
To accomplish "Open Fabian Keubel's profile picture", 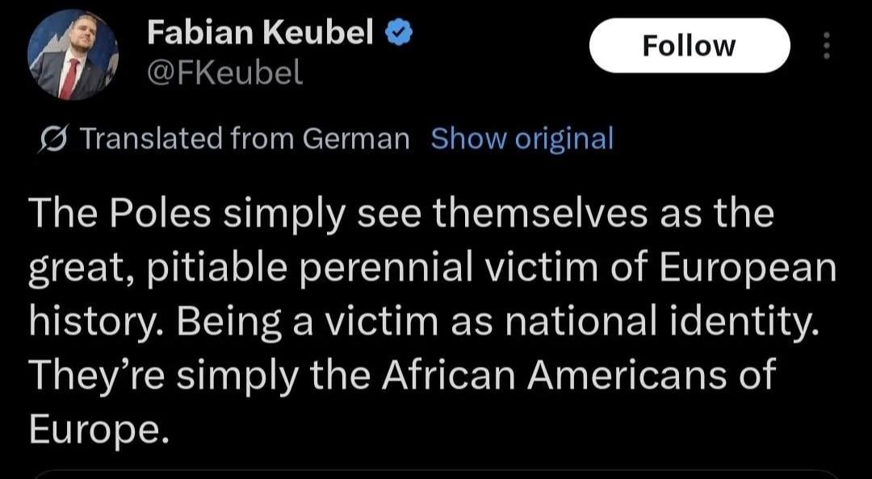I will point(72,55).
